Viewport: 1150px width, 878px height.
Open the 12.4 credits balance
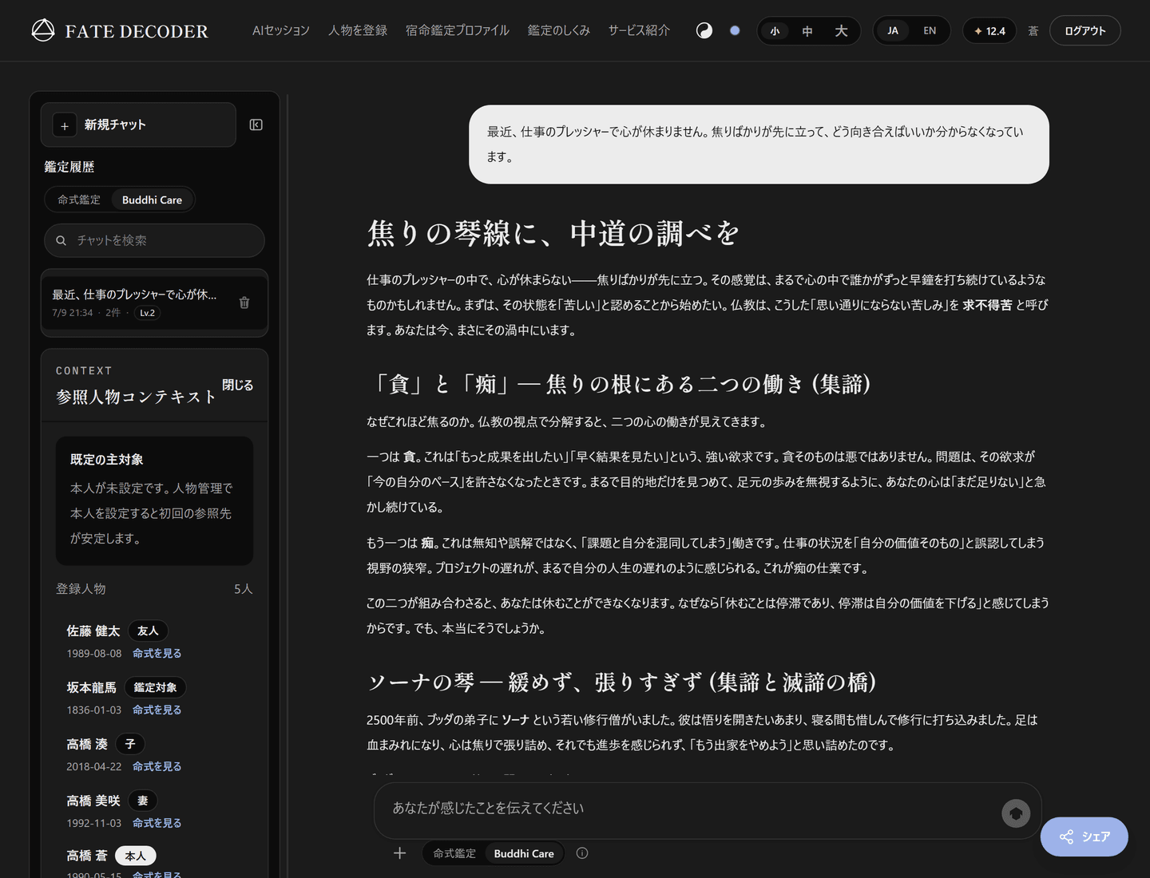click(x=989, y=30)
